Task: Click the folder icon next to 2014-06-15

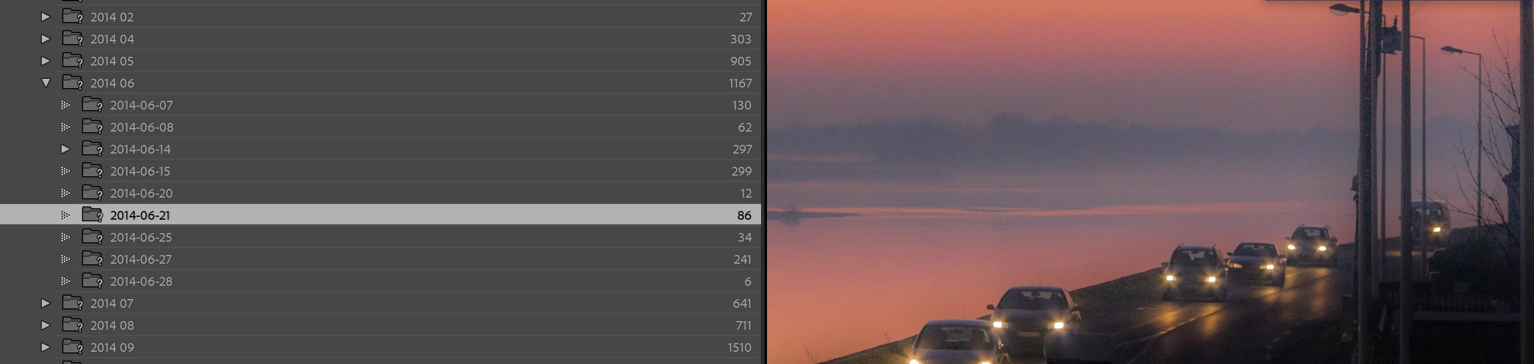Action: [x=92, y=170]
